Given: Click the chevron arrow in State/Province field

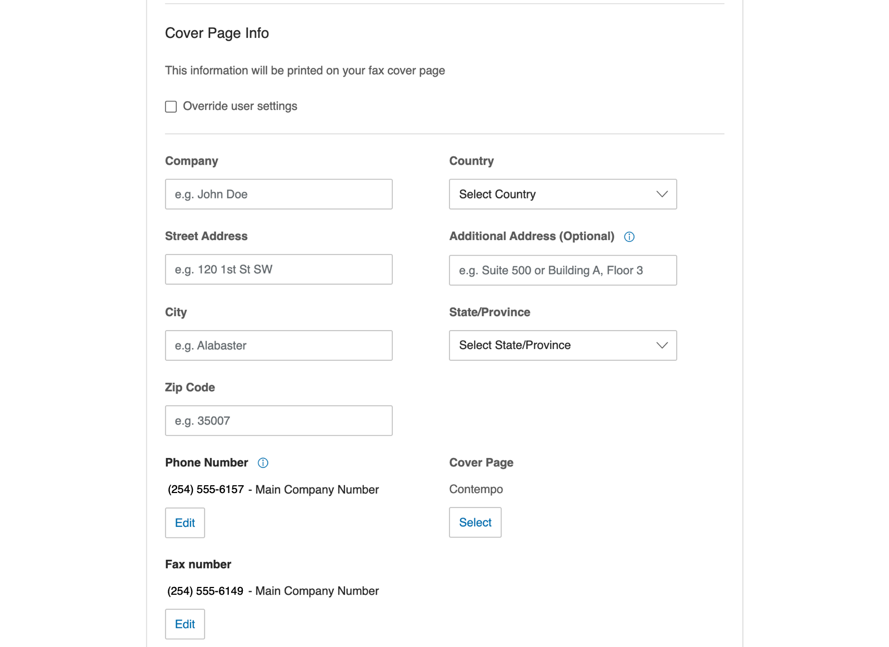Looking at the screenshot, I should pos(662,345).
